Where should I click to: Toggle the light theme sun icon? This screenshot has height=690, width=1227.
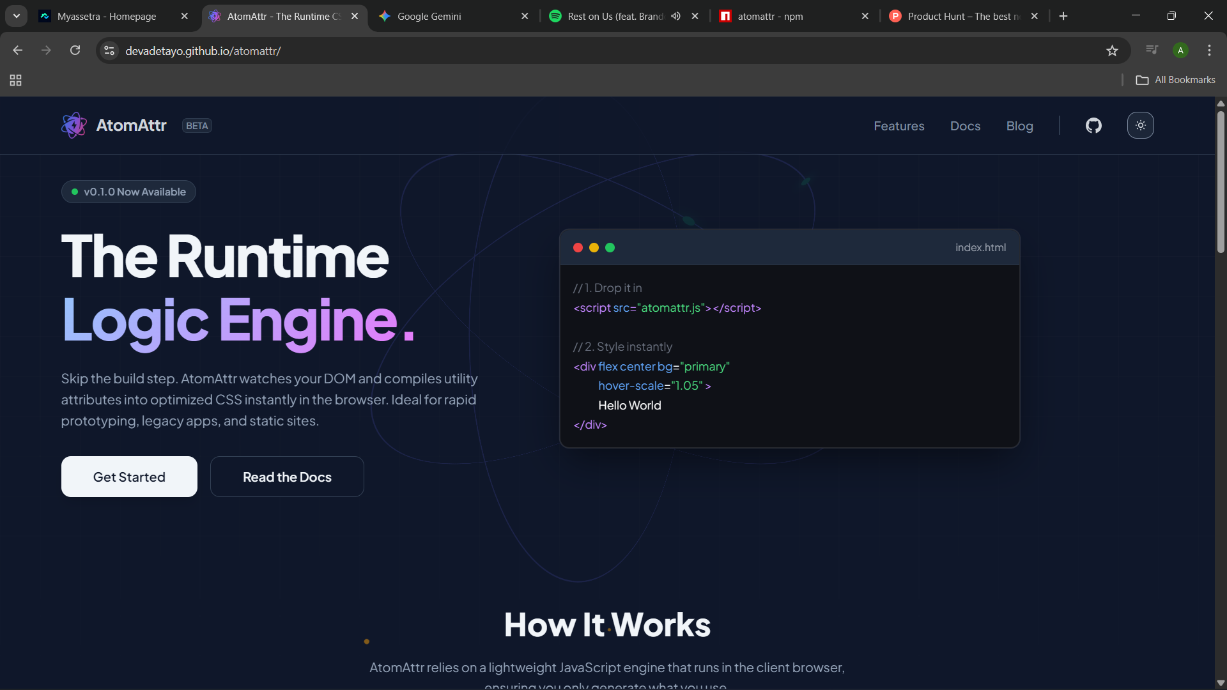(x=1141, y=125)
